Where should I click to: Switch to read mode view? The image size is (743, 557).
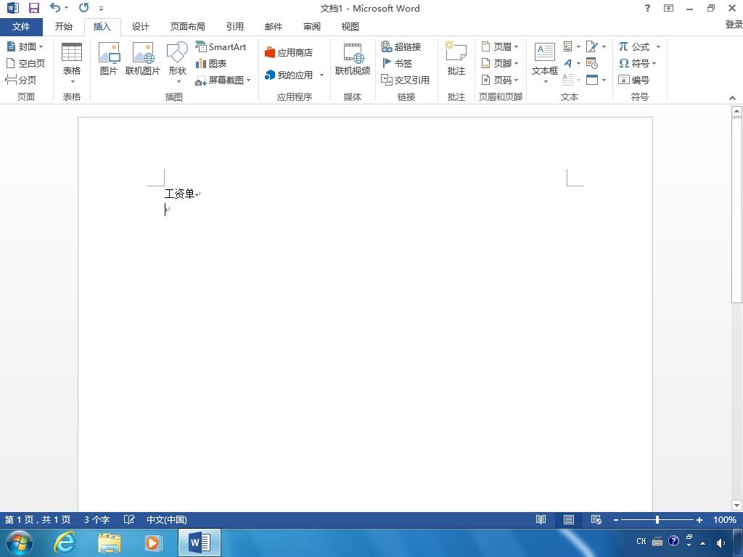click(x=541, y=519)
